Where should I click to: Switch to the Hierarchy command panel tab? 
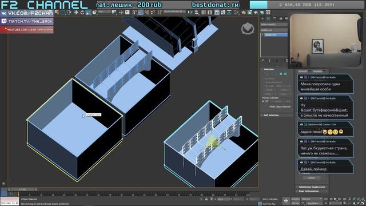(x=274, y=18)
